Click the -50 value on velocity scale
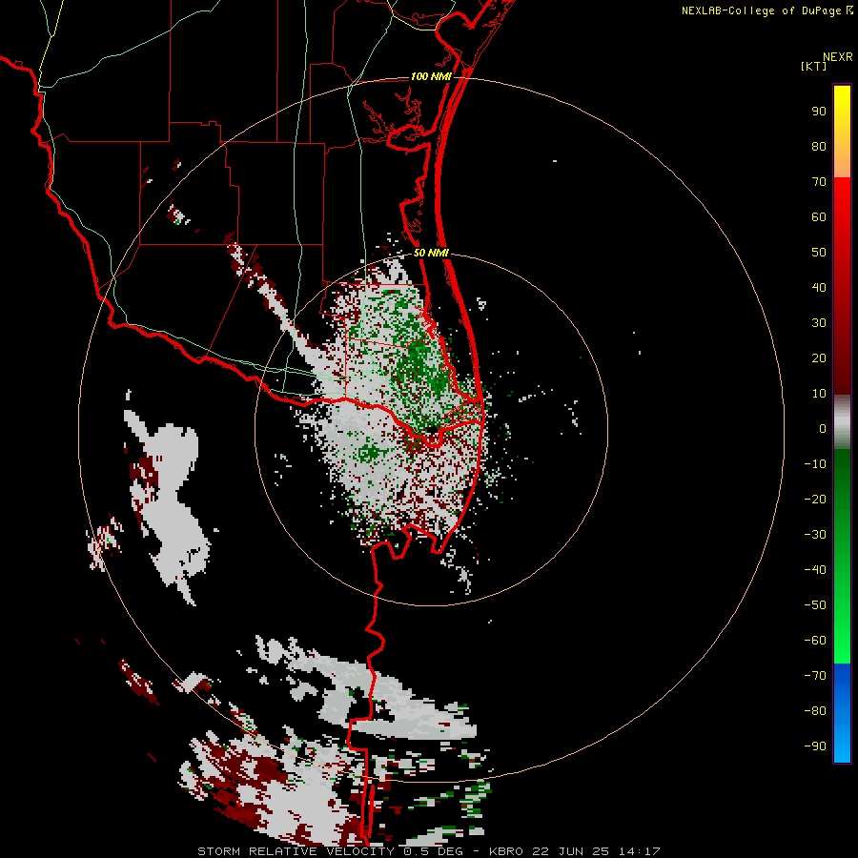Screen dimensions: 858x858 [815, 605]
